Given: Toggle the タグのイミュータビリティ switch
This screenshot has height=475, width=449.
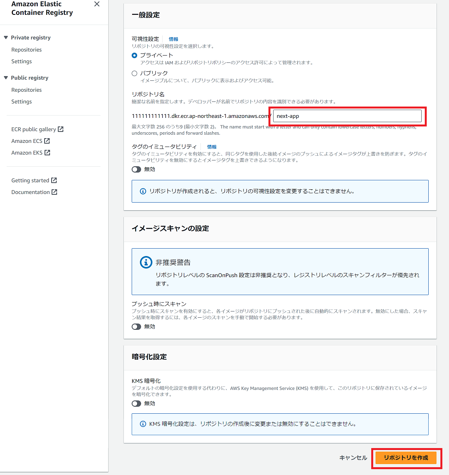Looking at the screenshot, I should [x=136, y=169].
